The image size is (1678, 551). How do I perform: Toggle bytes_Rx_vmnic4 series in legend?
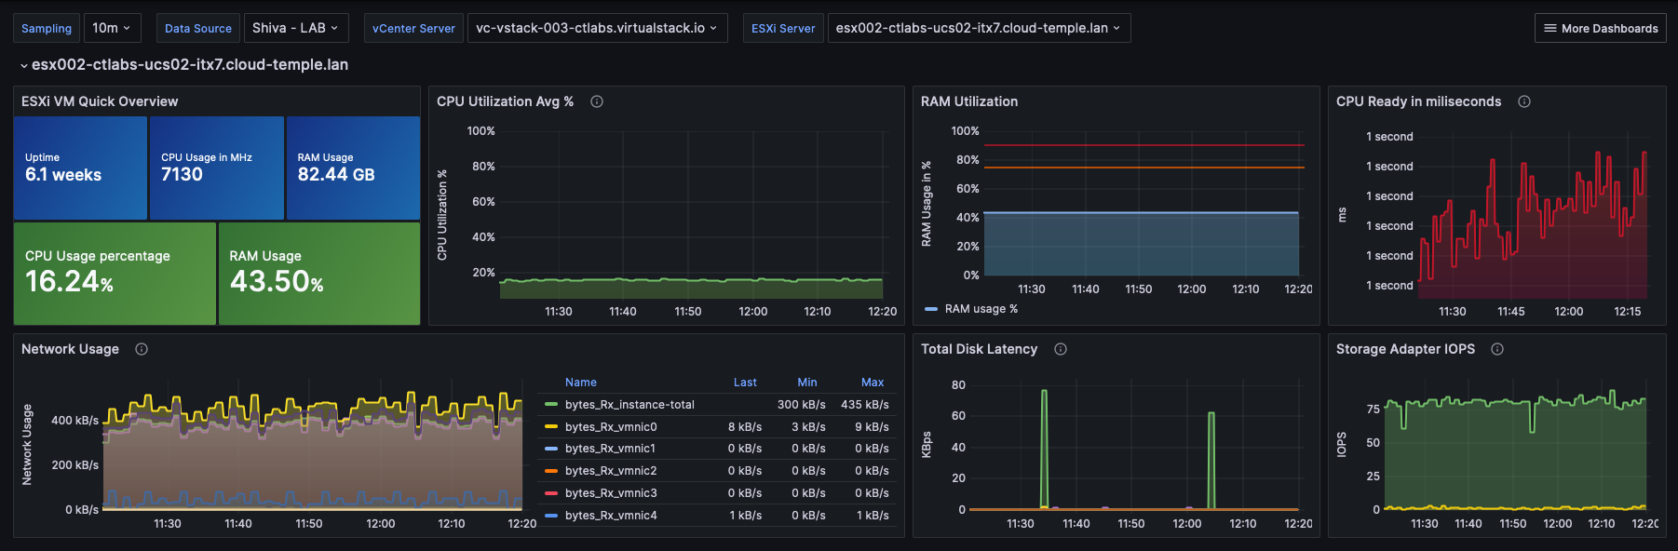[x=611, y=516]
